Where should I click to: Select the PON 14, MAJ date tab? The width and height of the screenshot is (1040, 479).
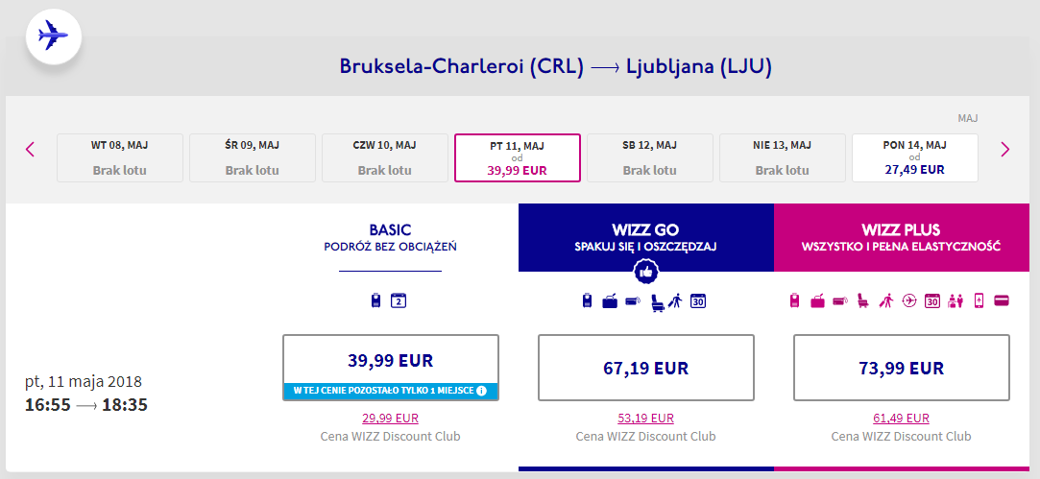tap(914, 157)
